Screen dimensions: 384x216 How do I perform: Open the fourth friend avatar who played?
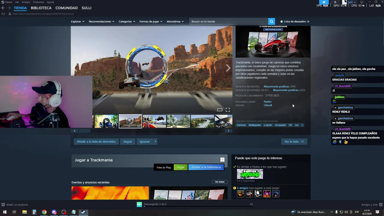[267, 194]
